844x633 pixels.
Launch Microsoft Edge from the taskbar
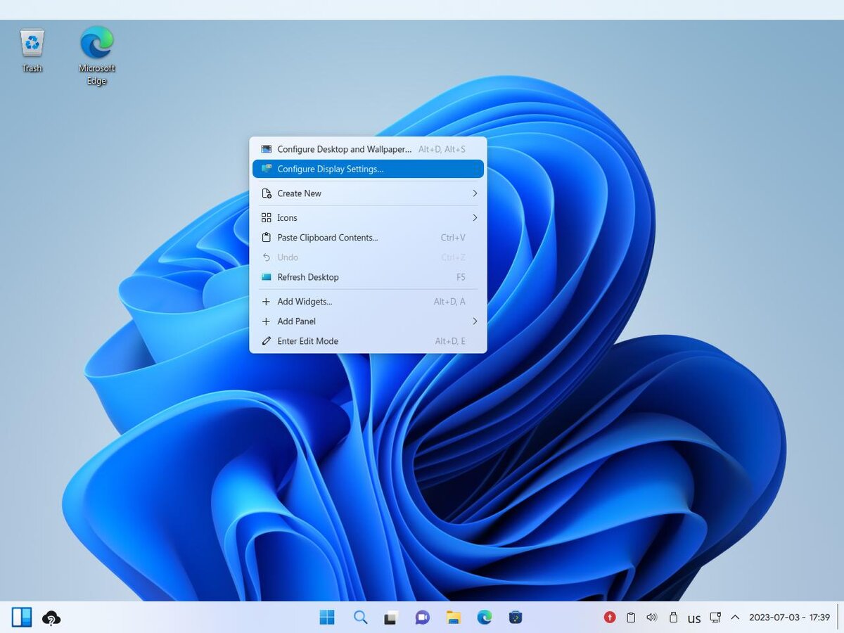pos(485,618)
